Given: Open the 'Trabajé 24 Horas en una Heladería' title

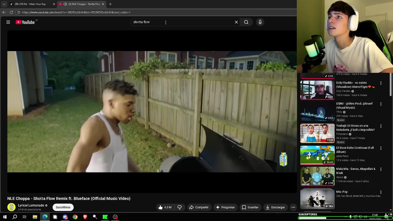Looking at the screenshot, I should pos(355,128).
